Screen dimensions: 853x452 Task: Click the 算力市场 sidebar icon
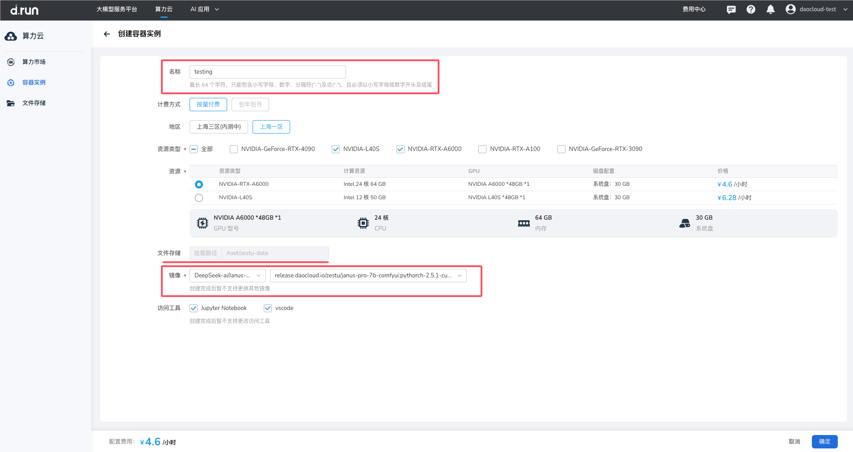point(11,62)
